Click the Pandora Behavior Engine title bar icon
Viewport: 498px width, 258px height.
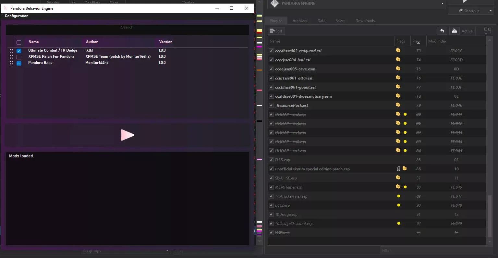[x=6, y=8]
